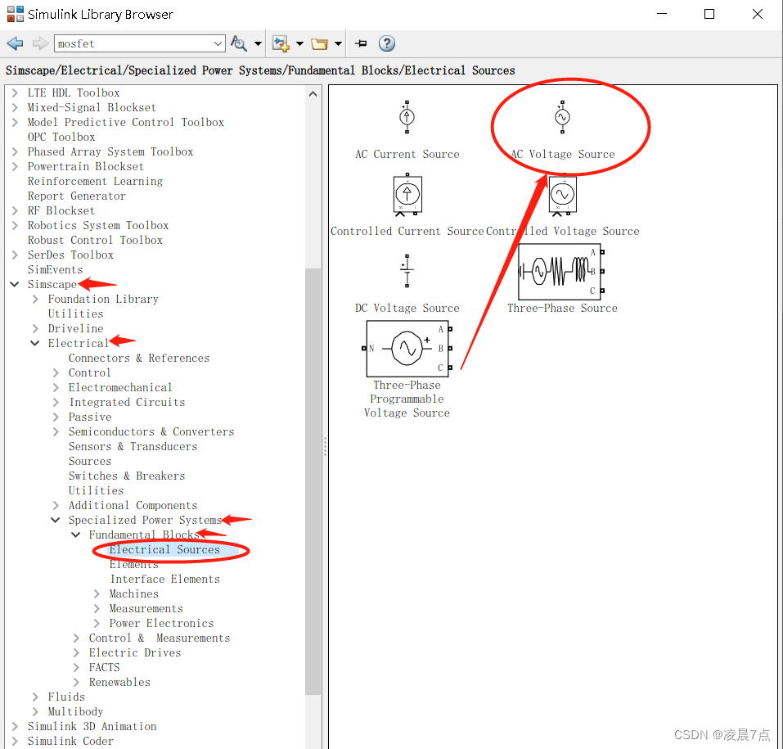Screen dimensions: 783x749
Task: Select the FACTS tree item
Action: coord(105,668)
